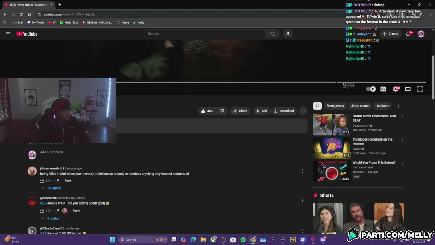Toggle the autoplay switch in the player
435x245 pixels.
click(371, 89)
